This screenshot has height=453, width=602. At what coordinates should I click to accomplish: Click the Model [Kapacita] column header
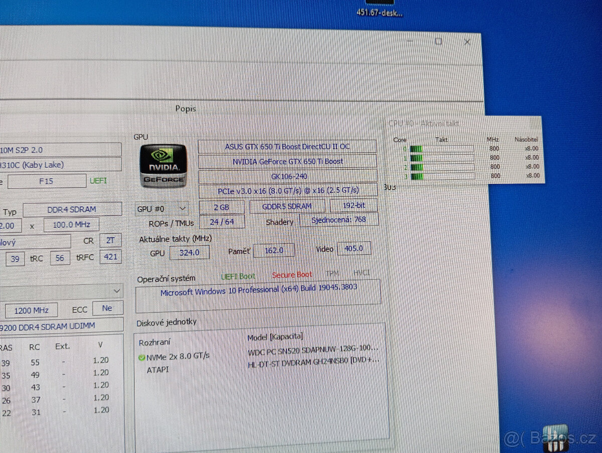(x=275, y=337)
